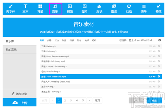The height and width of the screenshot is (109, 167).
Task: Go to page 4
Action: 77,100
